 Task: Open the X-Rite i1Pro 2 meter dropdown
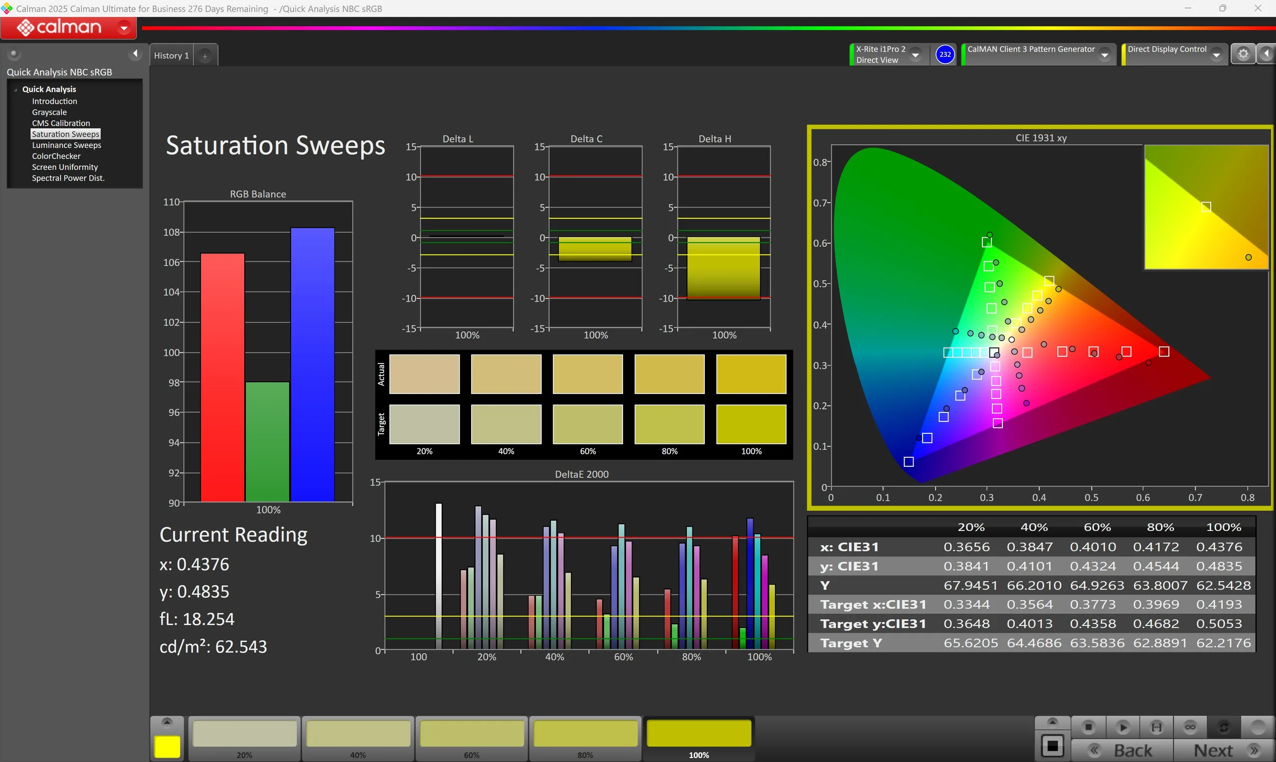pyautogui.click(x=915, y=54)
